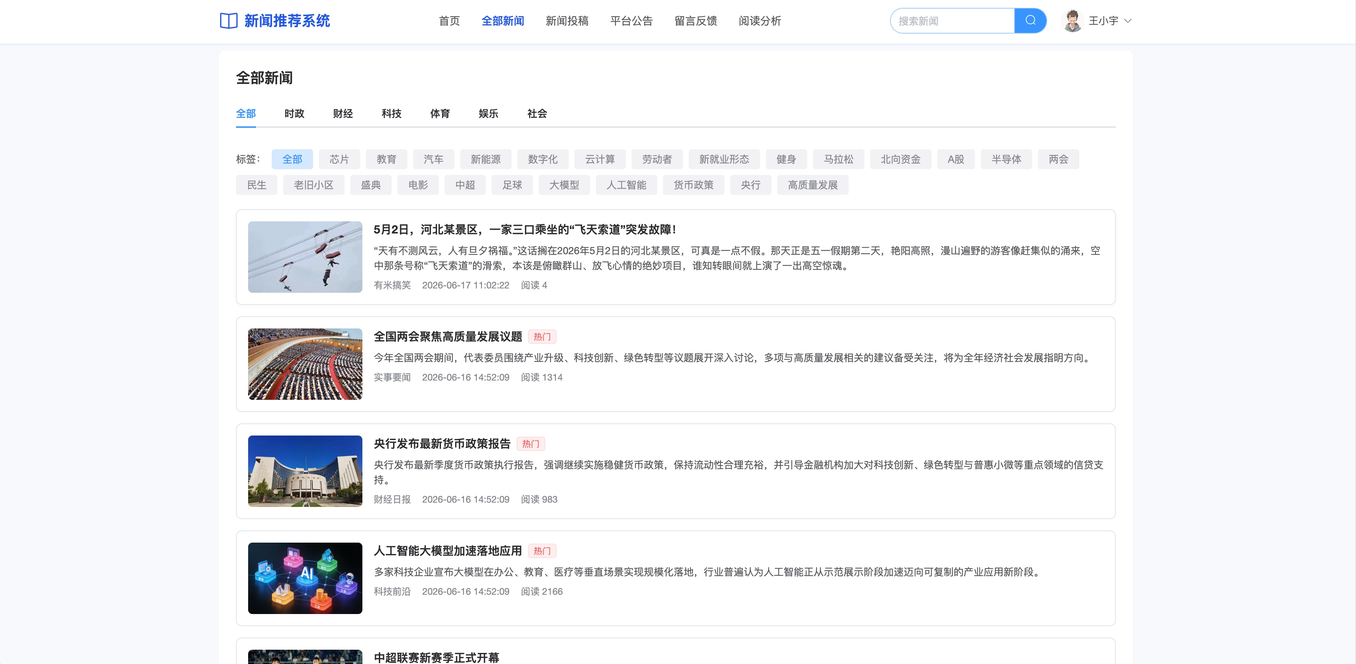Open headline 5月2日,河北某景区 article
The width and height of the screenshot is (1356, 664).
click(525, 230)
